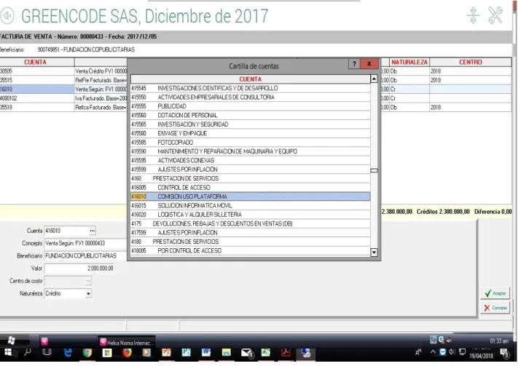Screen dimensions: 518x366
Task: Select account 415565 INVESTIGACION Y SEGURIDAD
Action: [251, 124]
